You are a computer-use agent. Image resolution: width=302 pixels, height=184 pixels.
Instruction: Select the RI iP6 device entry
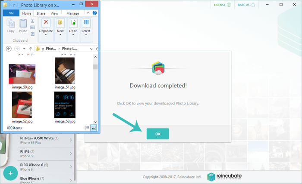[46, 153]
